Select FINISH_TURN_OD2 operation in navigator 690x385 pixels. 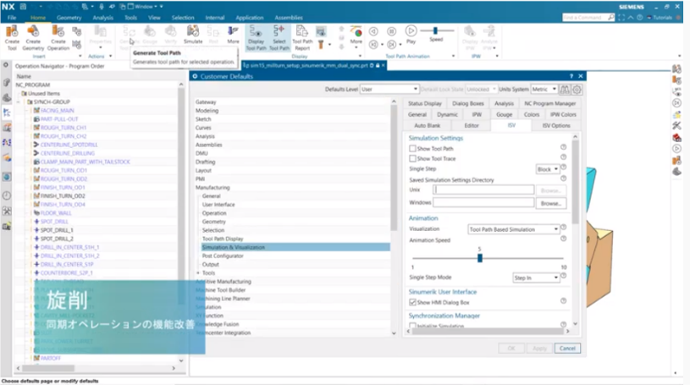tap(63, 195)
